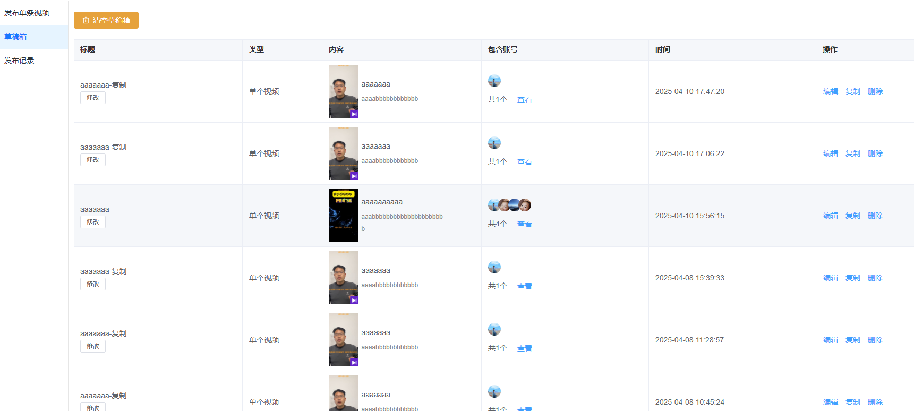Click account avatar in the 17:47:20 row
914x411 pixels.
pyautogui.click(x=494, y=81)
